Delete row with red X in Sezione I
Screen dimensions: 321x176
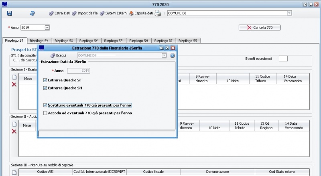click(14, 84)
